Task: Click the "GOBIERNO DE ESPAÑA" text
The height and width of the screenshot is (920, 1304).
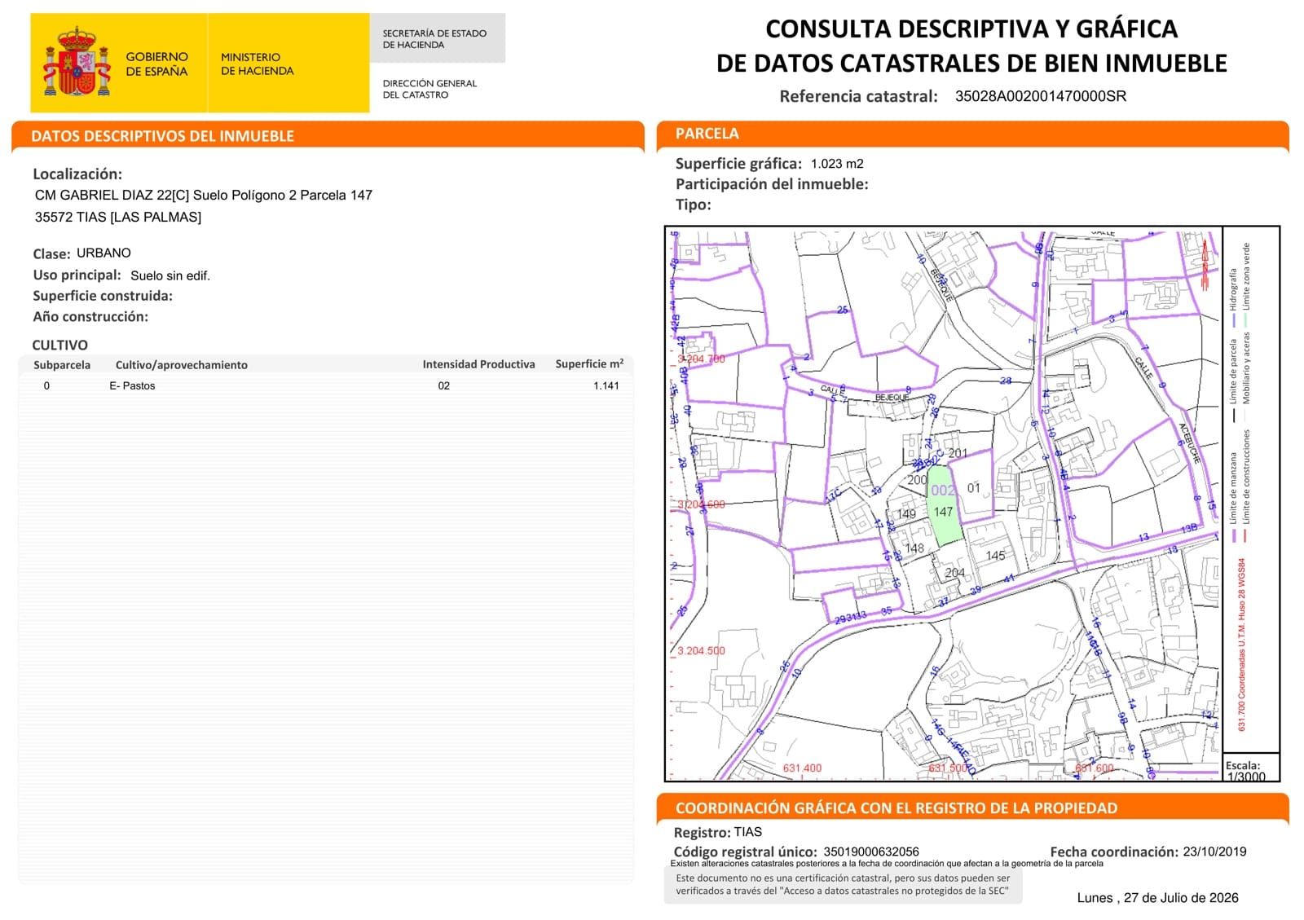Action: pyautogui.click(x=156, y=64)
